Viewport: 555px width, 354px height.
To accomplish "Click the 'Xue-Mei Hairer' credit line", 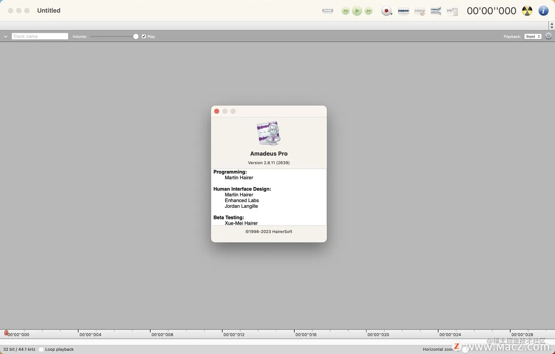I will click(x=241, y=223).
